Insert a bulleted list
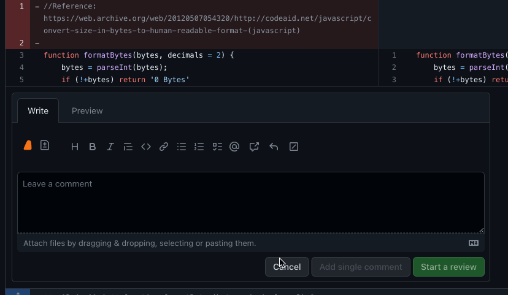The height and width of the screenshot is (295, 508). click(182, 147)
